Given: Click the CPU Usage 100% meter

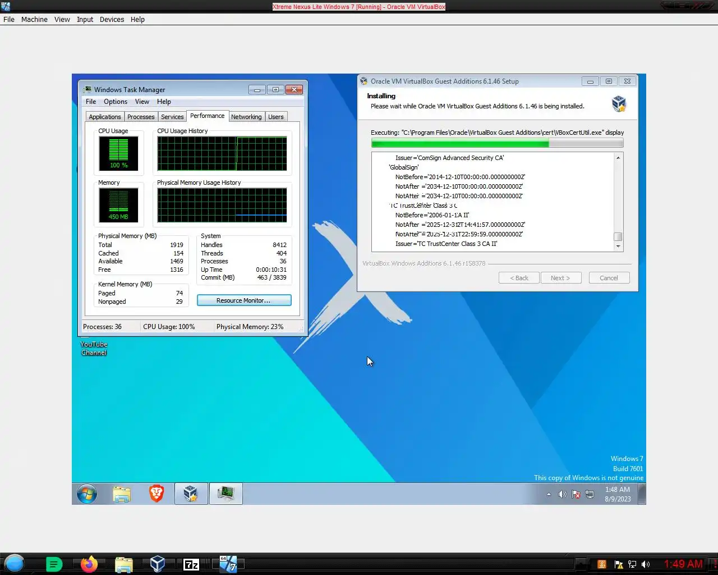Looking at the screenshot, I should tap(118, 153).
